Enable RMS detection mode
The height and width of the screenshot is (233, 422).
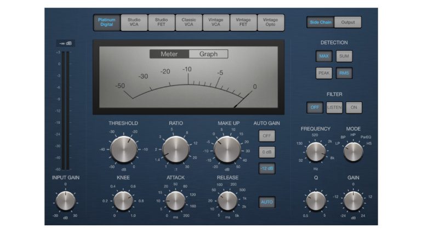[344, 73]
